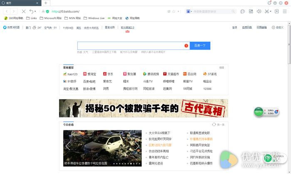Open the hamburger main menu
This screenshot has width=291, height=174.
click(x=285, y=11)
